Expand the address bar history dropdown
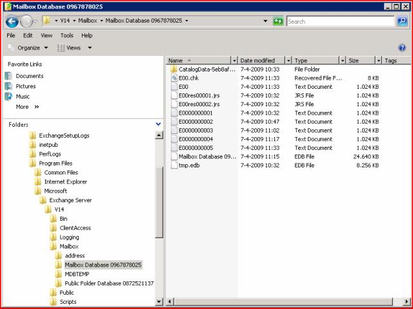 pos(265,21)
